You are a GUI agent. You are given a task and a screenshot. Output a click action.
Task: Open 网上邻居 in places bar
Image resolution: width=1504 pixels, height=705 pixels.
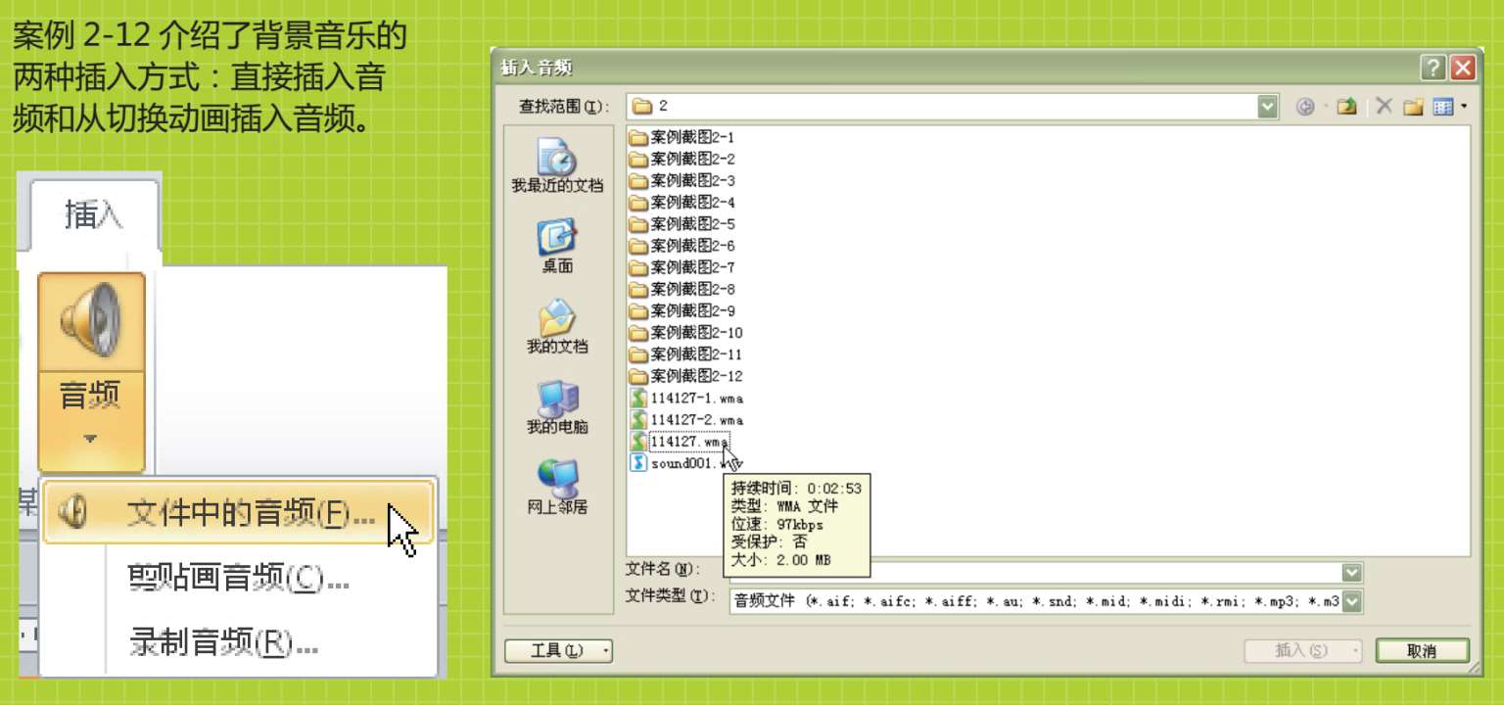click(x=557, y=488)
